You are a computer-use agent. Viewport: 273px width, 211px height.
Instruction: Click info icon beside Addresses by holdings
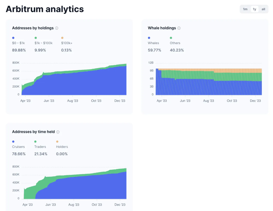coord(57,28)
